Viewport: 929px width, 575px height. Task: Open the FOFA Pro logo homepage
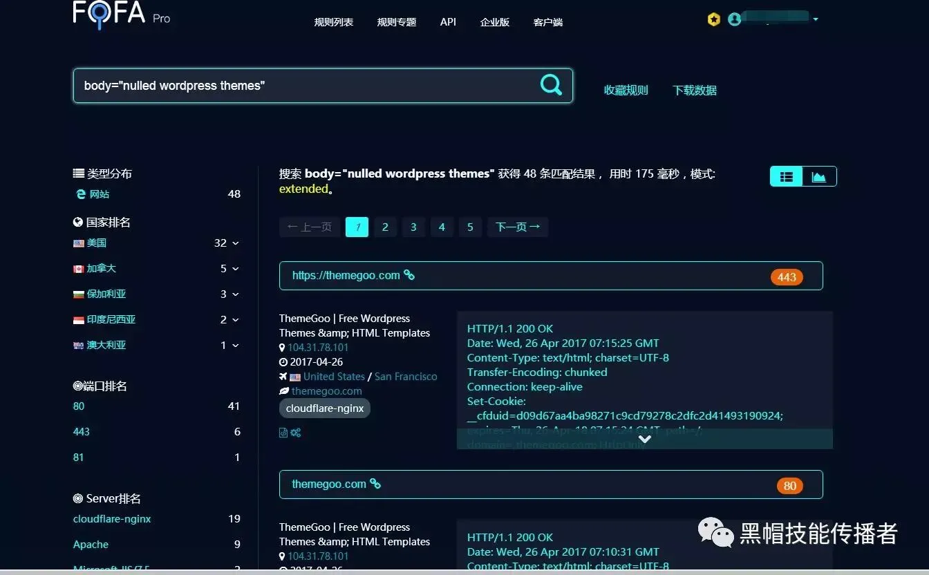[x=122, y=15]
